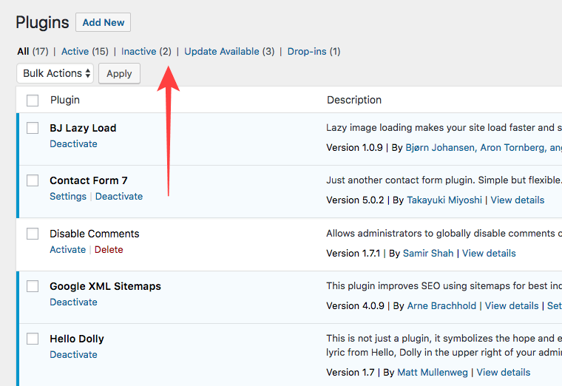Deactivate the Contact Form 7 plugin

(x=119, y=197)
